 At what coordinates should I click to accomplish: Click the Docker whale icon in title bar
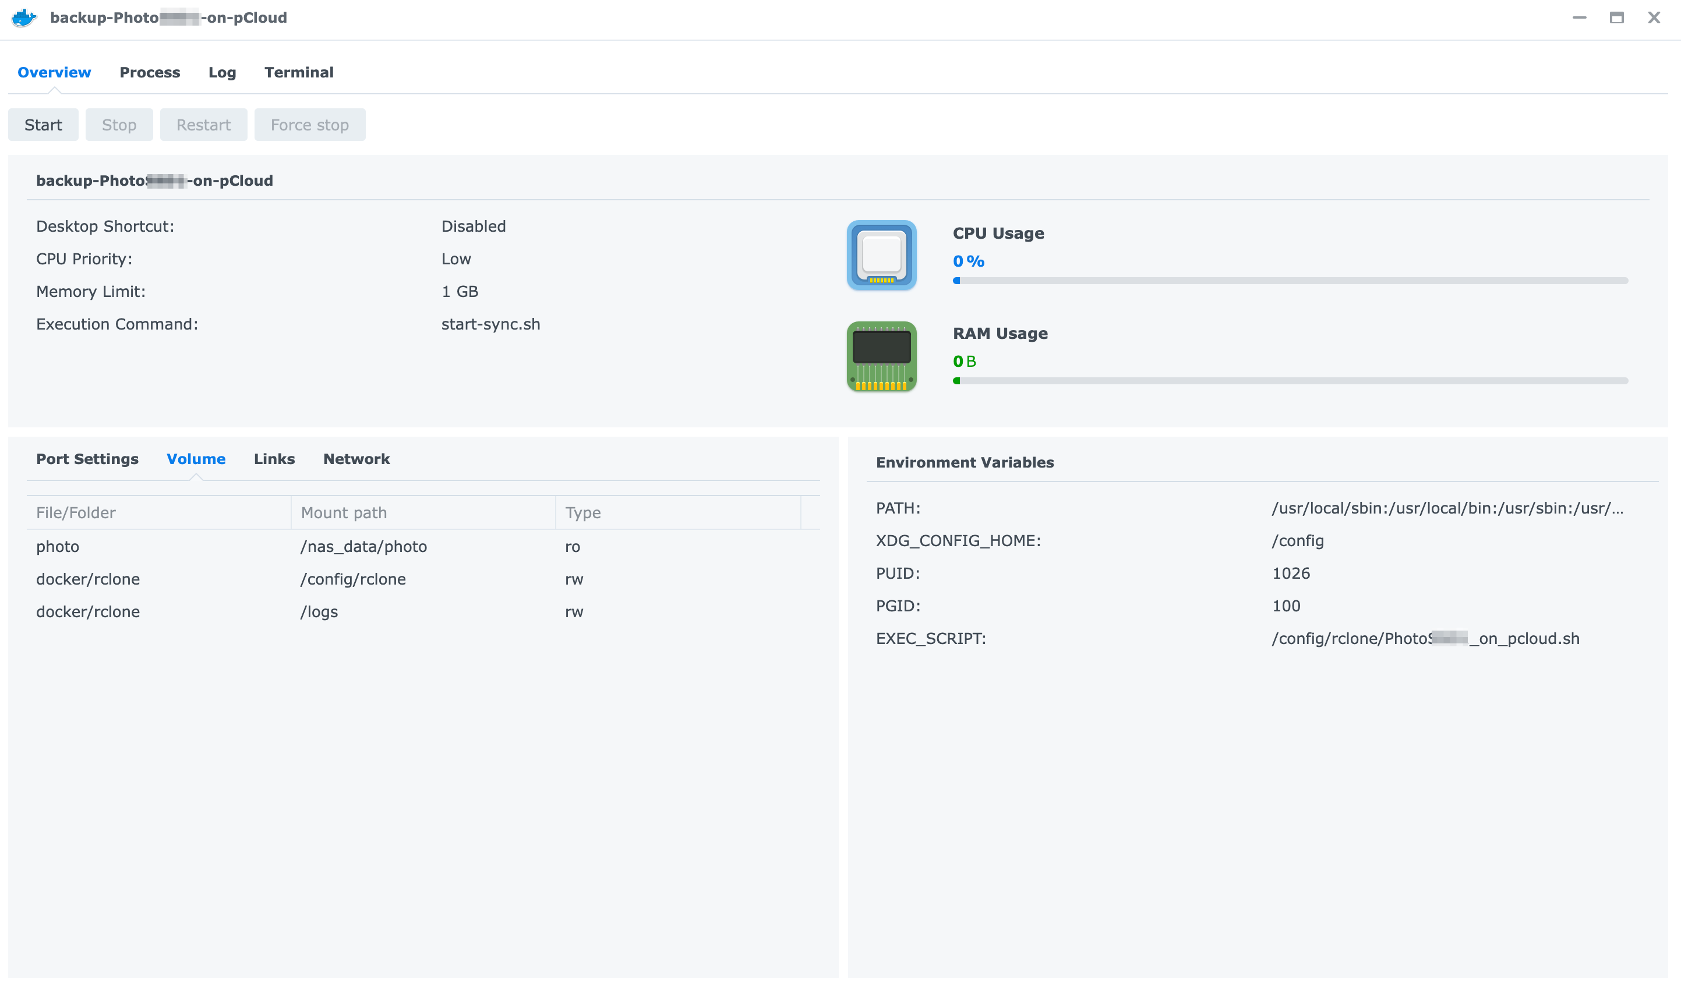[x=24, y=17]
